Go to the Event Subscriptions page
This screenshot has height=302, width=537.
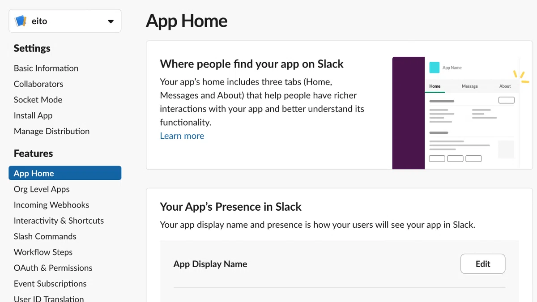50,284
